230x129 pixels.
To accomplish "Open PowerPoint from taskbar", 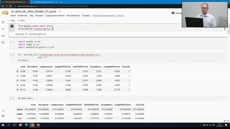I will point(38,125).
